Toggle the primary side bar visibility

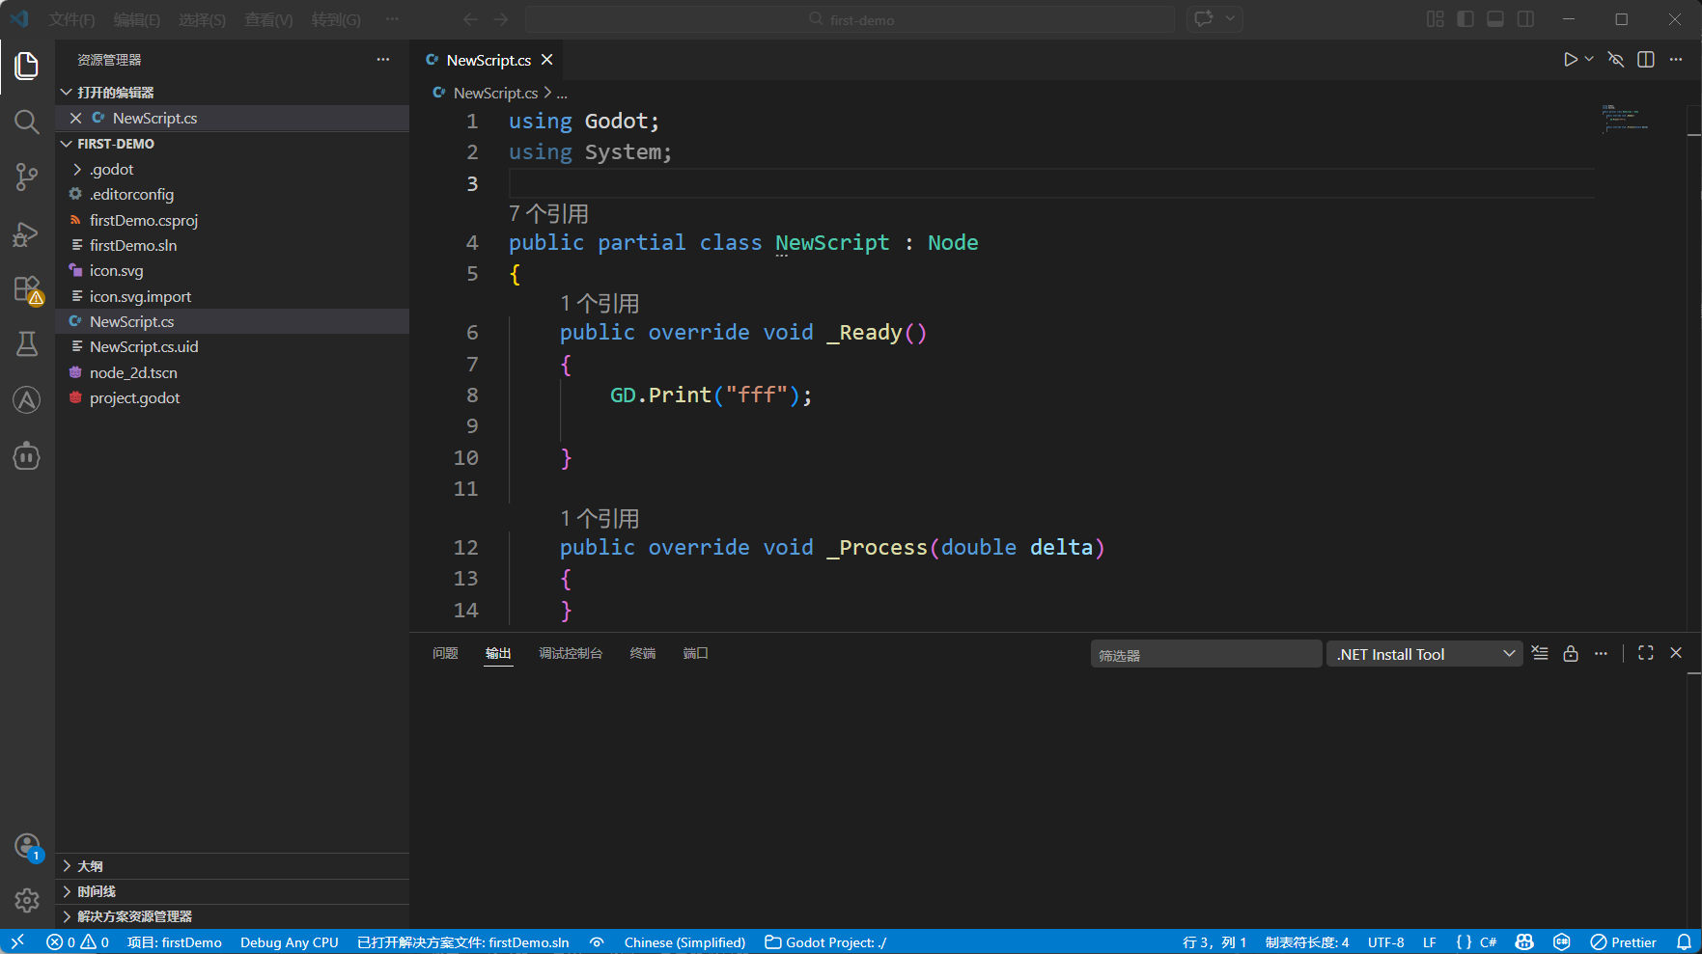(x=1465, y=19)
